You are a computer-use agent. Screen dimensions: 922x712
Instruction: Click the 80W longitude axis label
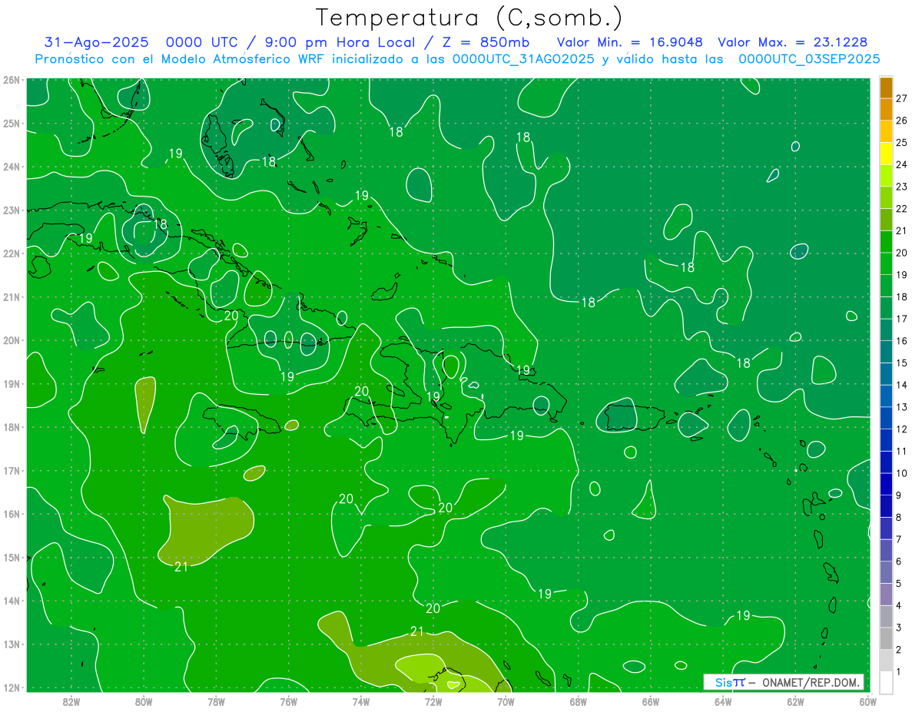click(144, 701)
